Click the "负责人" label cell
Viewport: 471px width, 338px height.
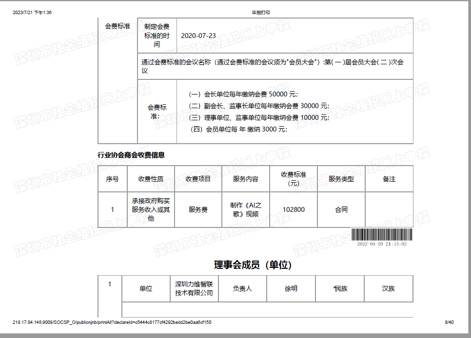click(242, 288)
